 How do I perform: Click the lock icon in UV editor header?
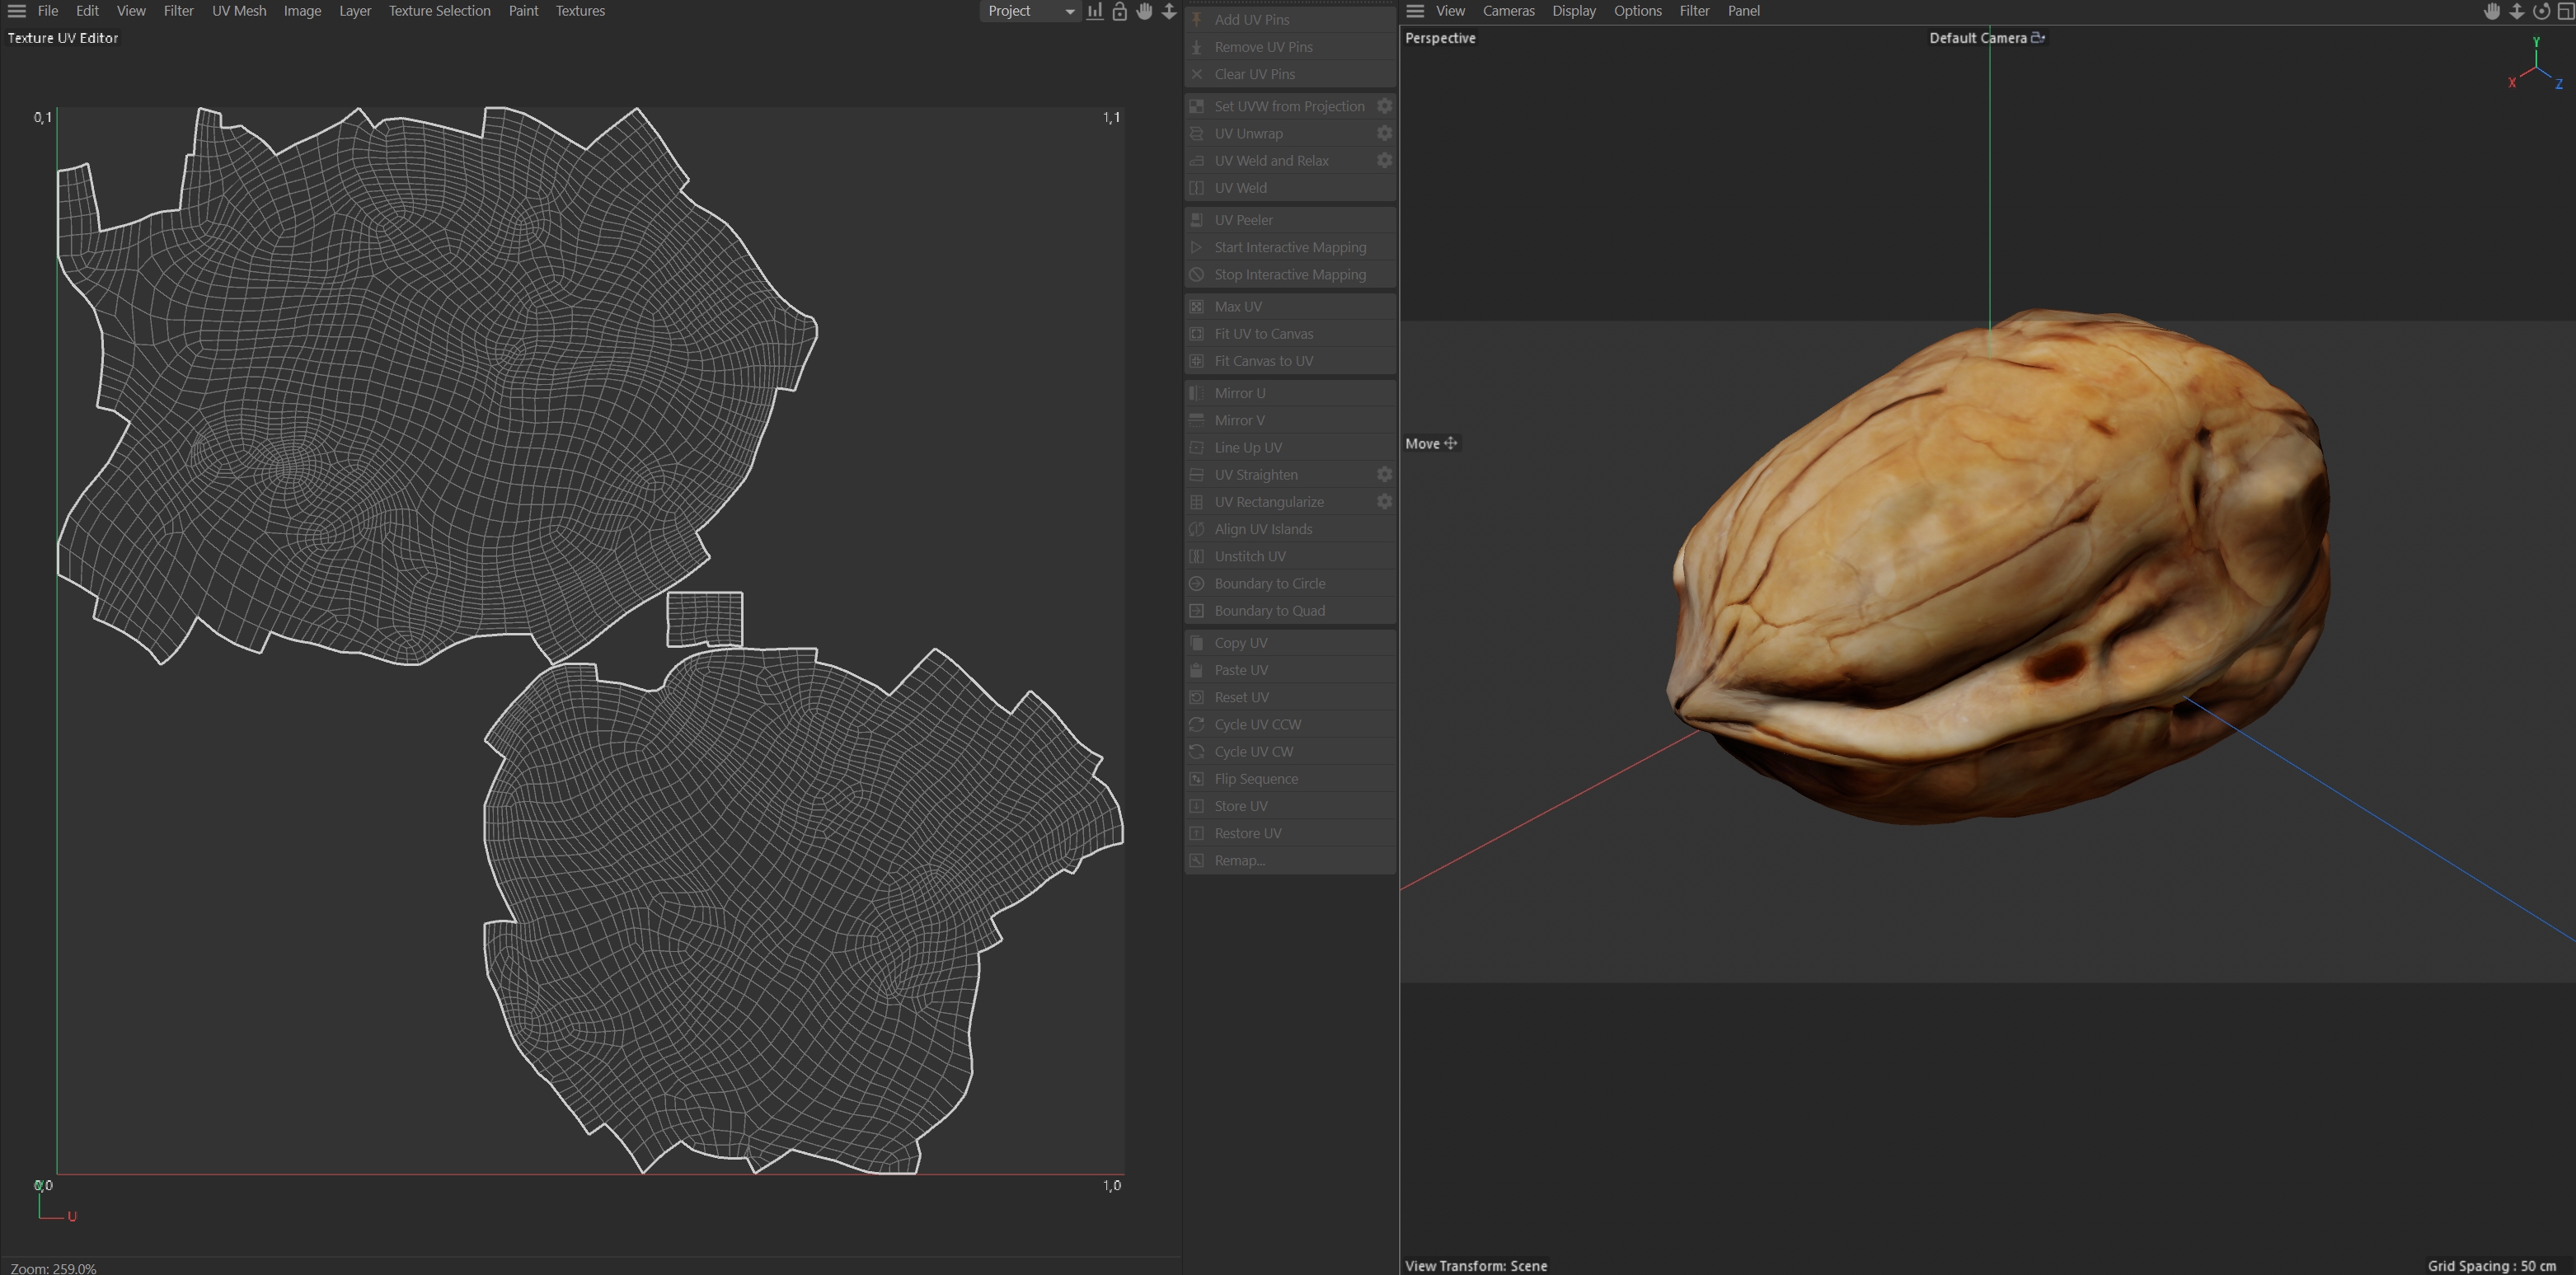(x=1119, y=11)
